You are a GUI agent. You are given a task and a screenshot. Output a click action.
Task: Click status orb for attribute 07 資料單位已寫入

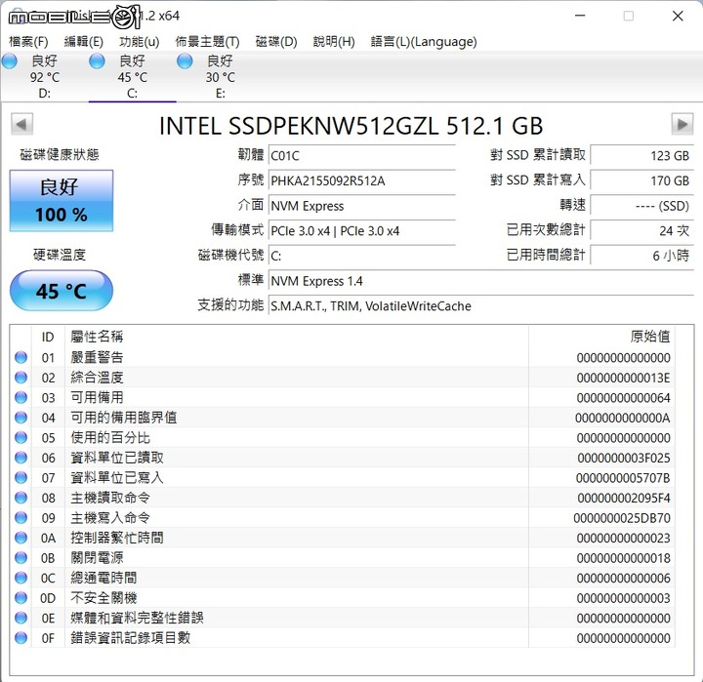pyautogui.click(x=21, y=478)
